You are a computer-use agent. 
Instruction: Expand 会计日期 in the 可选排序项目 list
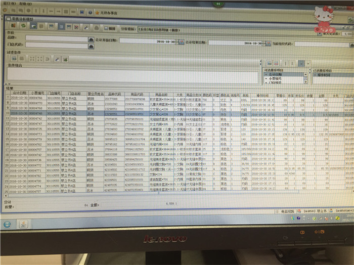click(x=266, y=74)
